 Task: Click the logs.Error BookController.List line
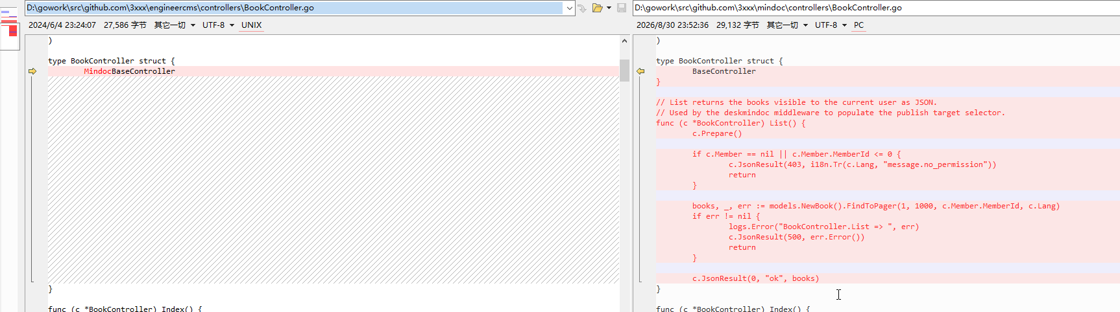824,227
